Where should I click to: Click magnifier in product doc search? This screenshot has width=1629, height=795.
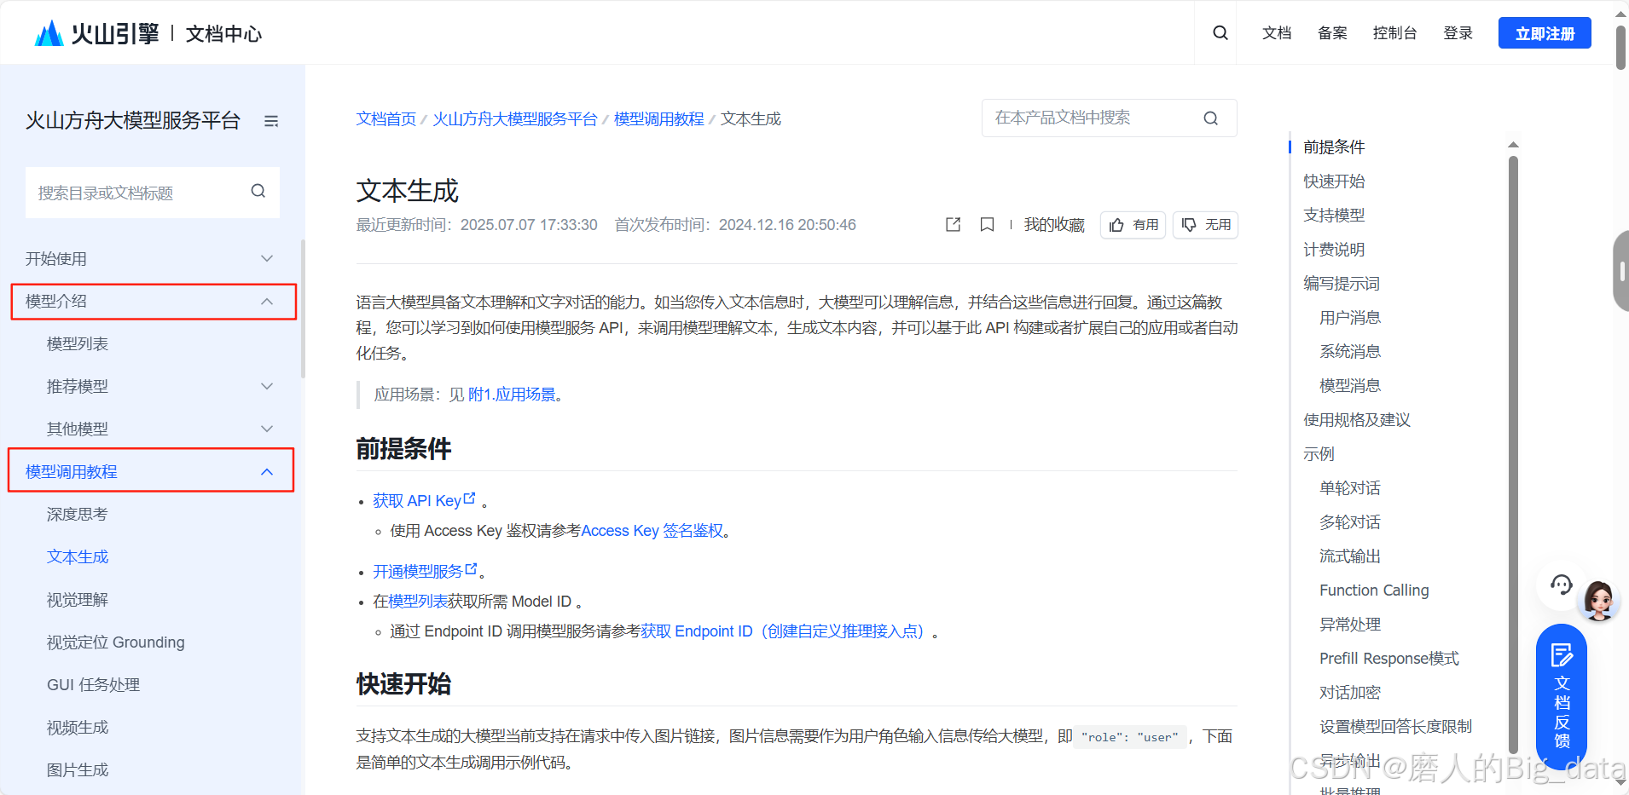pyautogui.click(x=1211, y=118)
